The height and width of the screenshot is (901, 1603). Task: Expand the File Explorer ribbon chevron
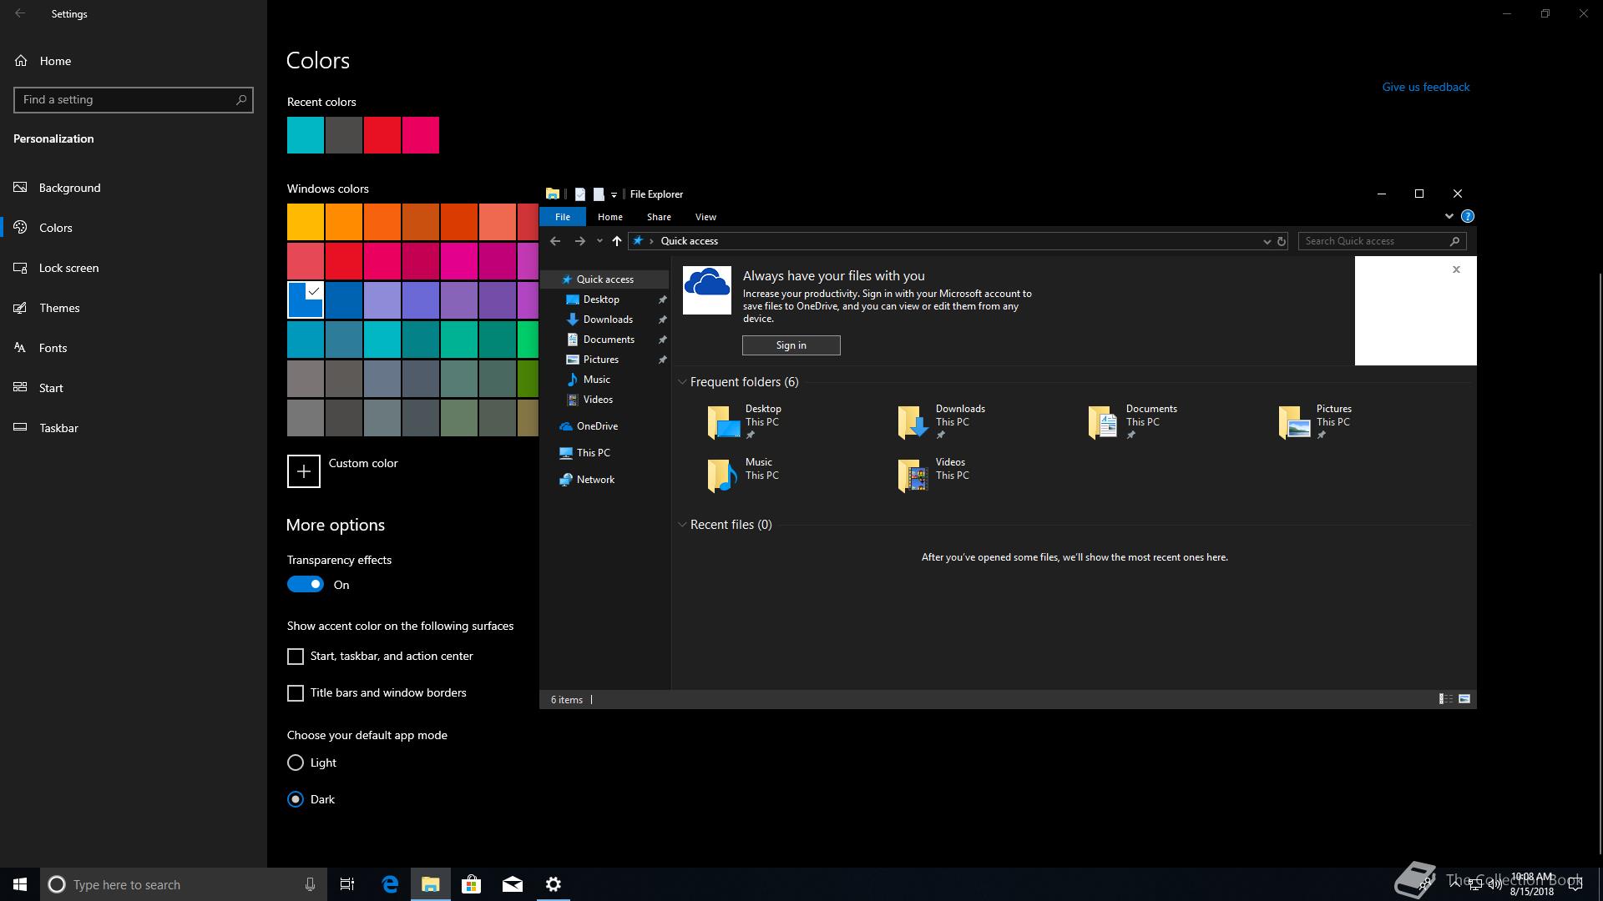click(x=1449, y=216)
